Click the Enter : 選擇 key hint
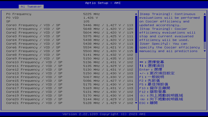This screenshot has width=208, height=117. [x=151, y=70]
